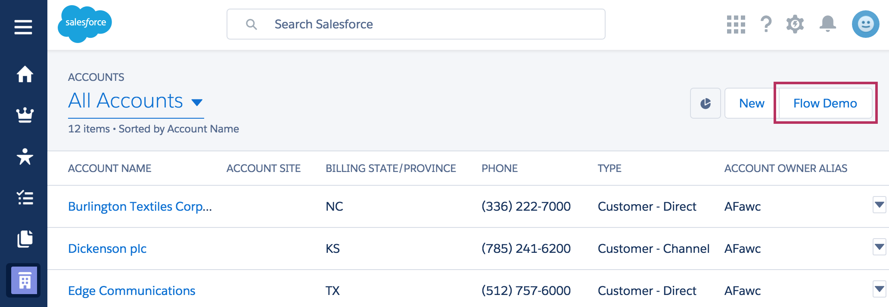Screen dimensions: 889x307
Task: Toggle the list view charts button
Action: tap(705, 103)
